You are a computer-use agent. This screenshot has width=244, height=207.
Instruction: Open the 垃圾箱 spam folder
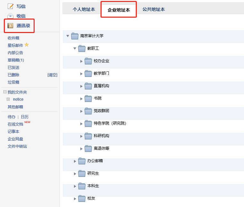[13, 82]
